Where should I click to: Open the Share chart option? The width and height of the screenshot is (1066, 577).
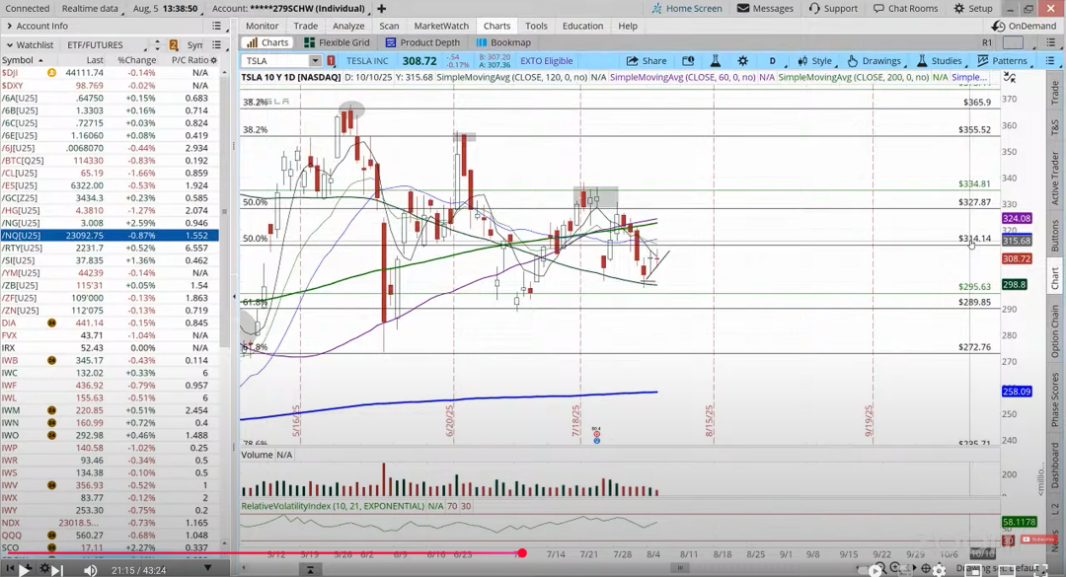coord(646,60)
